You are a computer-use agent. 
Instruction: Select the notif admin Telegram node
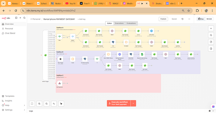pyautogui.click(x=152, y=31)
